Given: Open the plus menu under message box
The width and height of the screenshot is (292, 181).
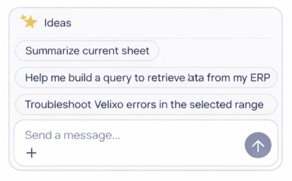Looking at the screenshot, I should (31, 153).
